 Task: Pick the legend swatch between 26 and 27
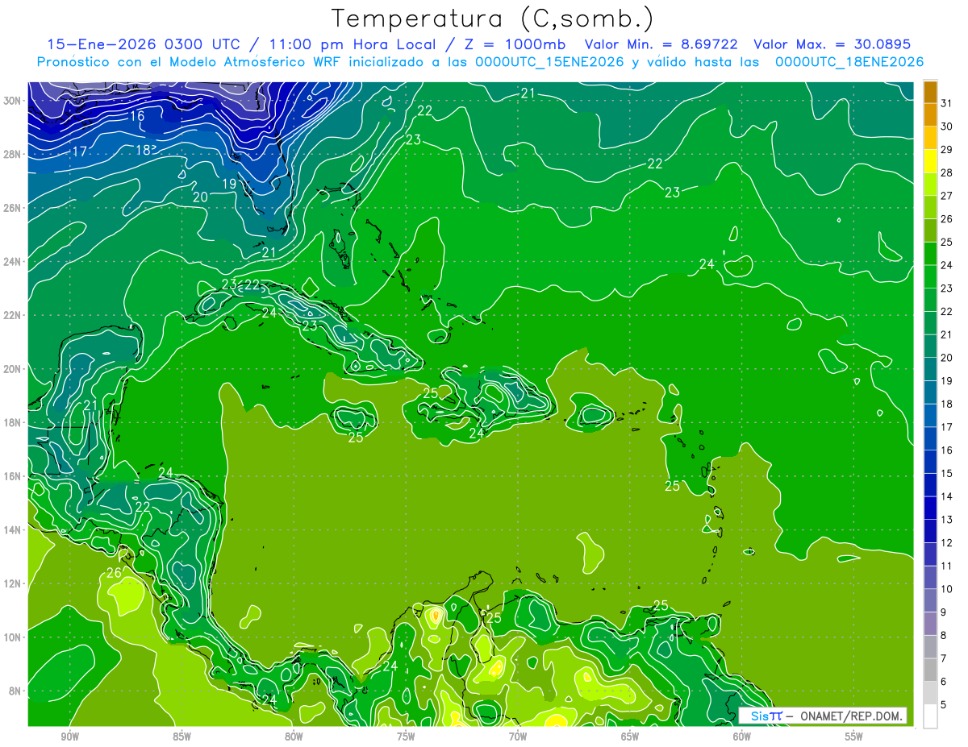coord(930,207)
